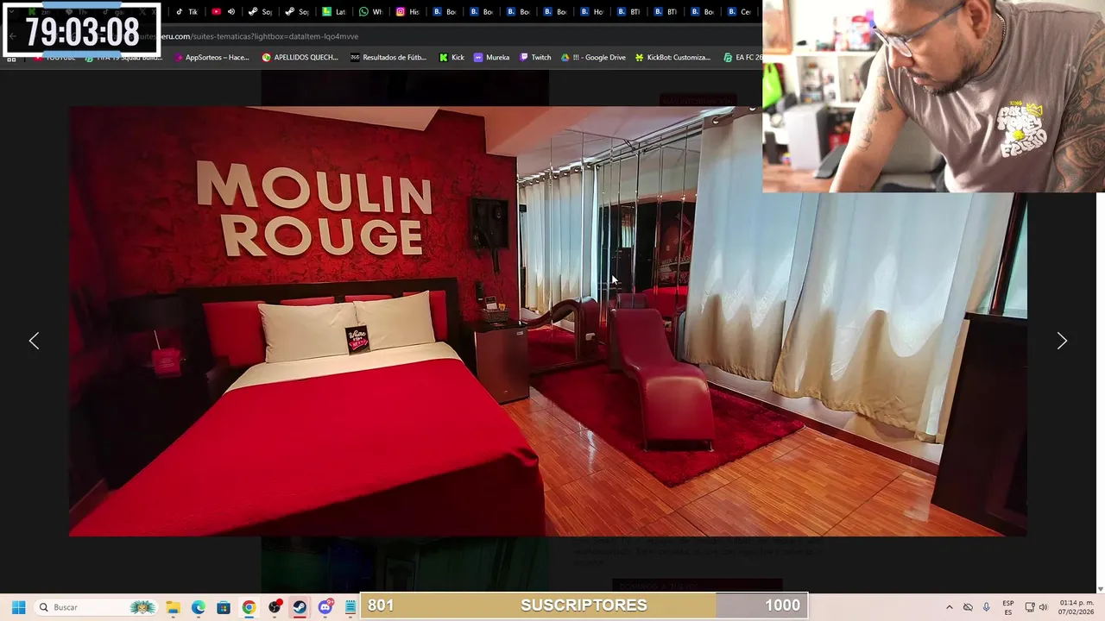Open the APELLIDOS QUECH... bookmark
This screenshot has width=1105, height=621.
coord(300,58)
